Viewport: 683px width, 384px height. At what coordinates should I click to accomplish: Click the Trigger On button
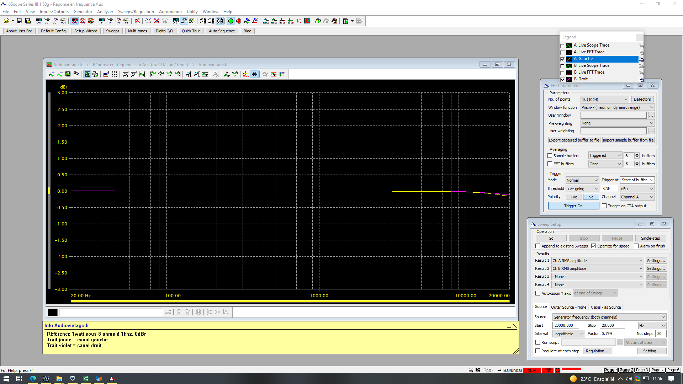[573, 206]
